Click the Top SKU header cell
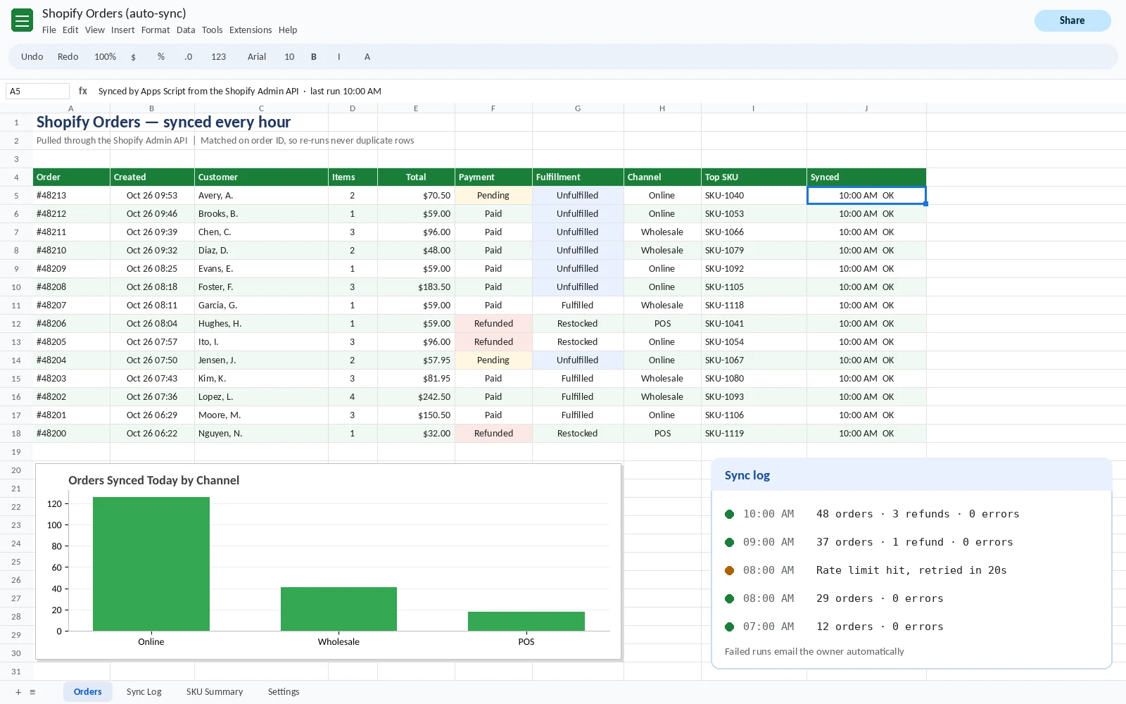 754,177
